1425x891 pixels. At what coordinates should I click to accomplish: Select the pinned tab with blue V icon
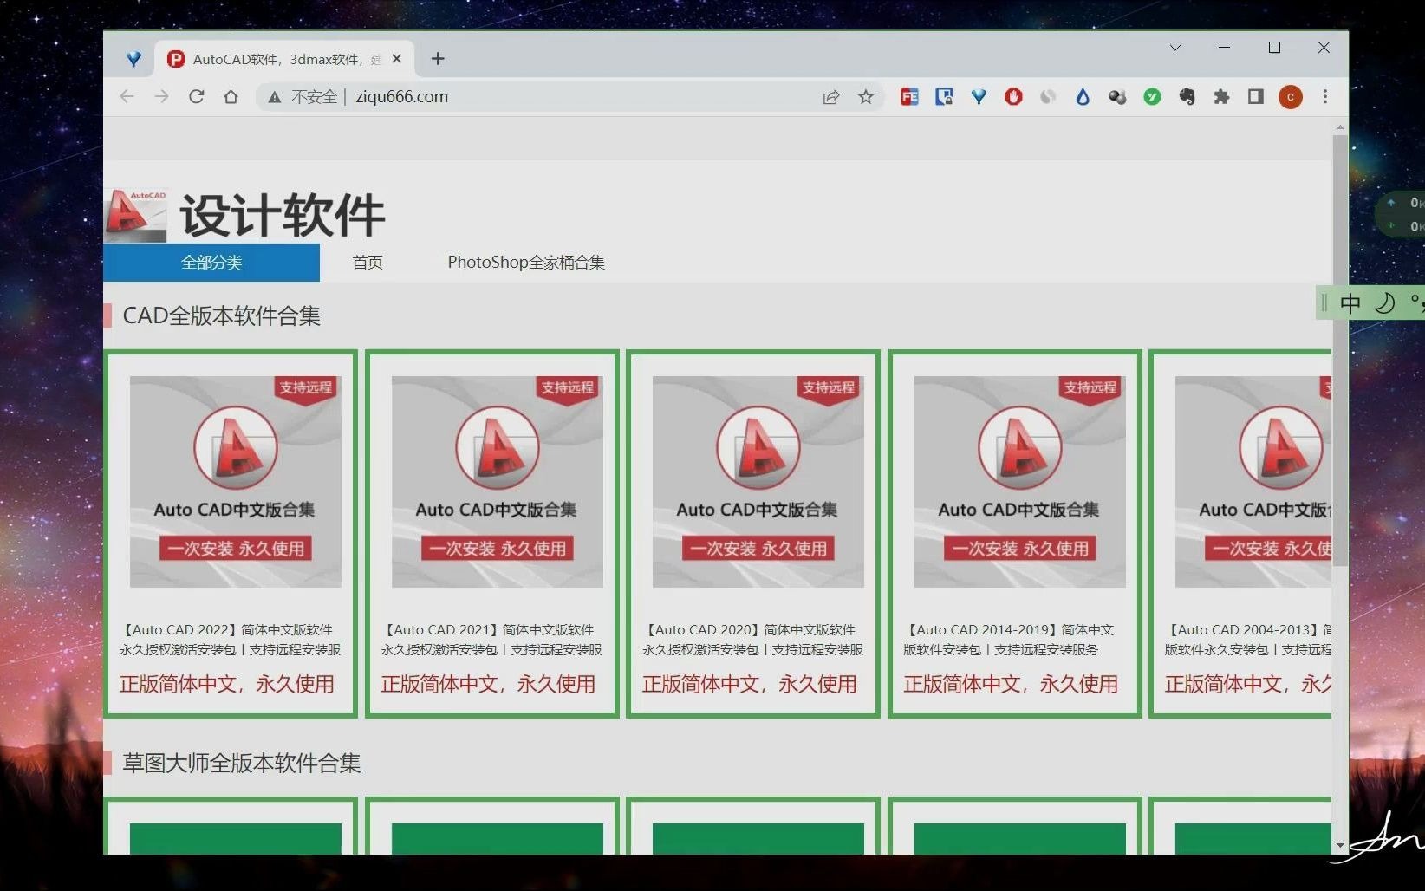tap(133, 59)
